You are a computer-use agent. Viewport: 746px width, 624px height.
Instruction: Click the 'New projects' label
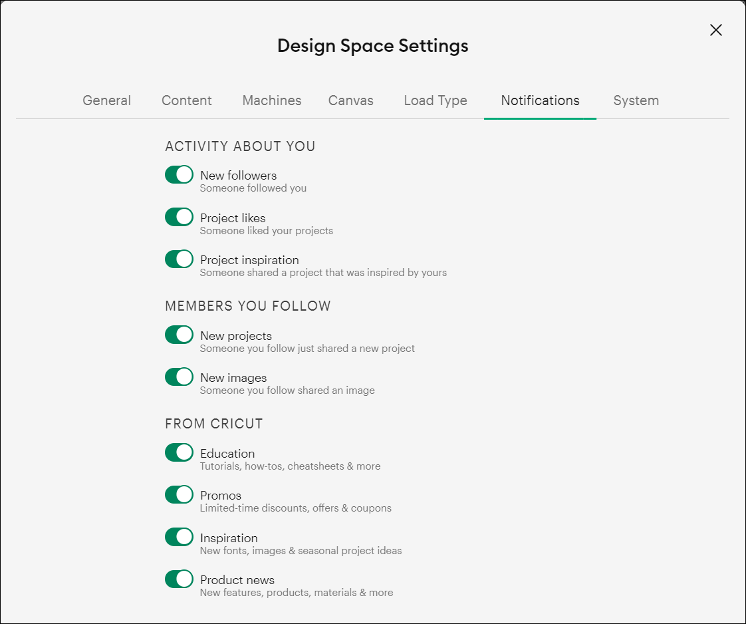pyautogui.click(x=236, y=335)
